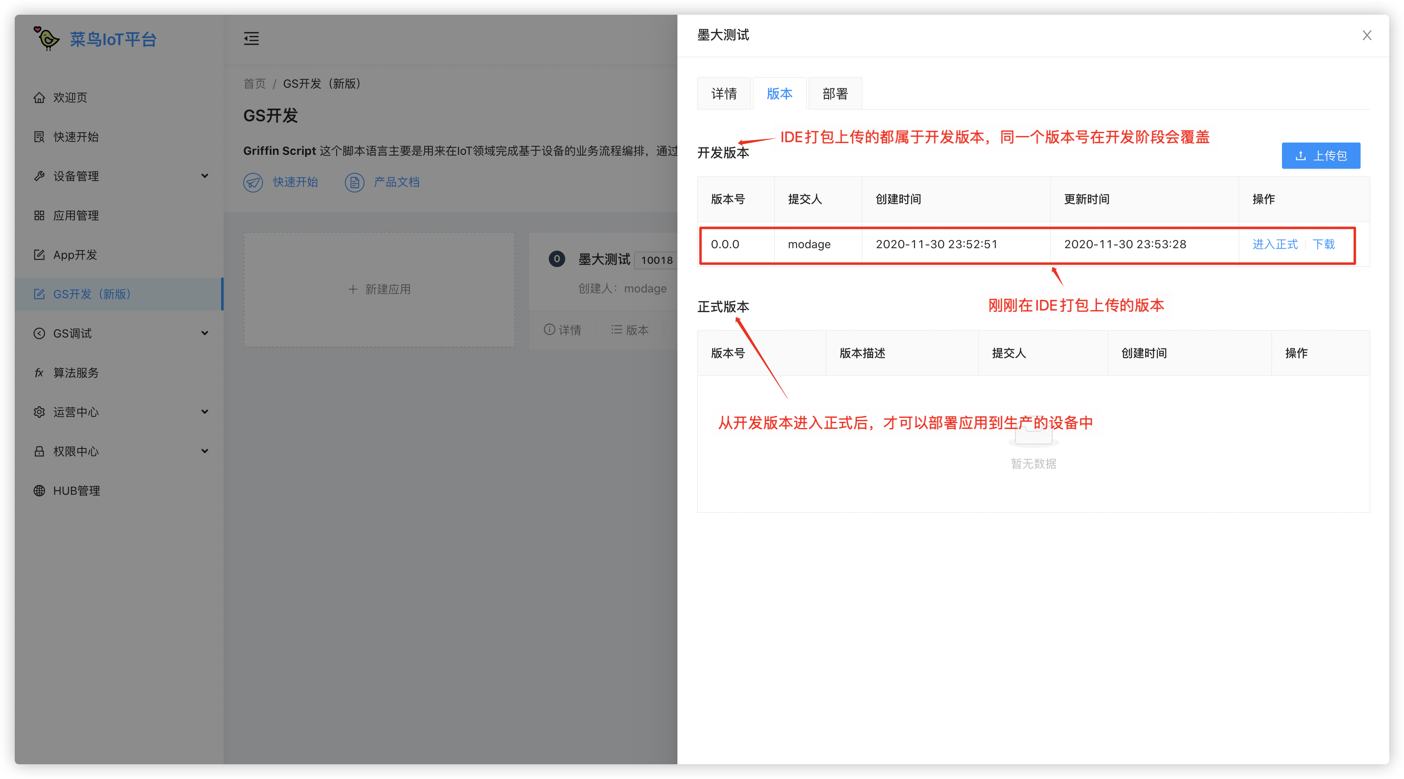Close the 墨大测试 drawer panel
Image resolution: width=1404 pixels, height=779 pixels.
tap(1366, 36)
